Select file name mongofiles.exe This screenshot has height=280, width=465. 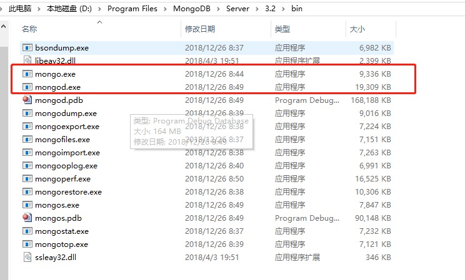coord(62,140)
